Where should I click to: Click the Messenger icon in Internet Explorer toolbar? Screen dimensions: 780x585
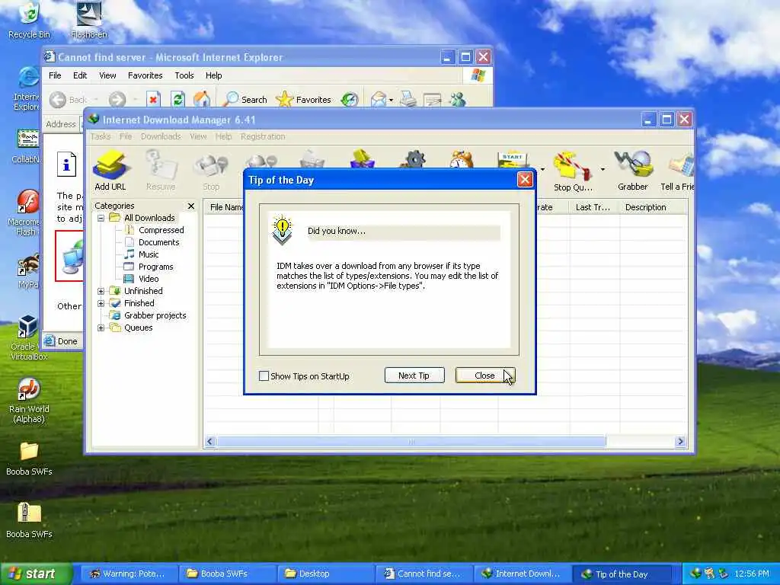pos(458,100)
